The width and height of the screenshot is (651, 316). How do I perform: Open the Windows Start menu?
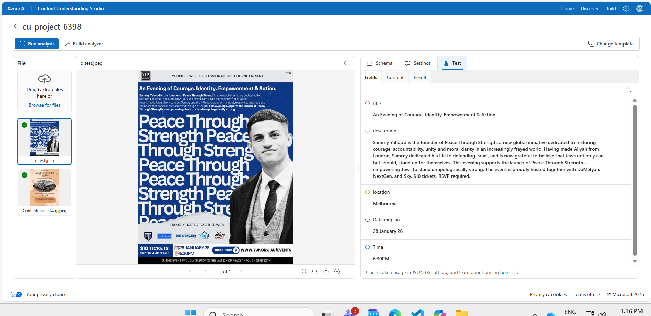click(x=190, y=313)
